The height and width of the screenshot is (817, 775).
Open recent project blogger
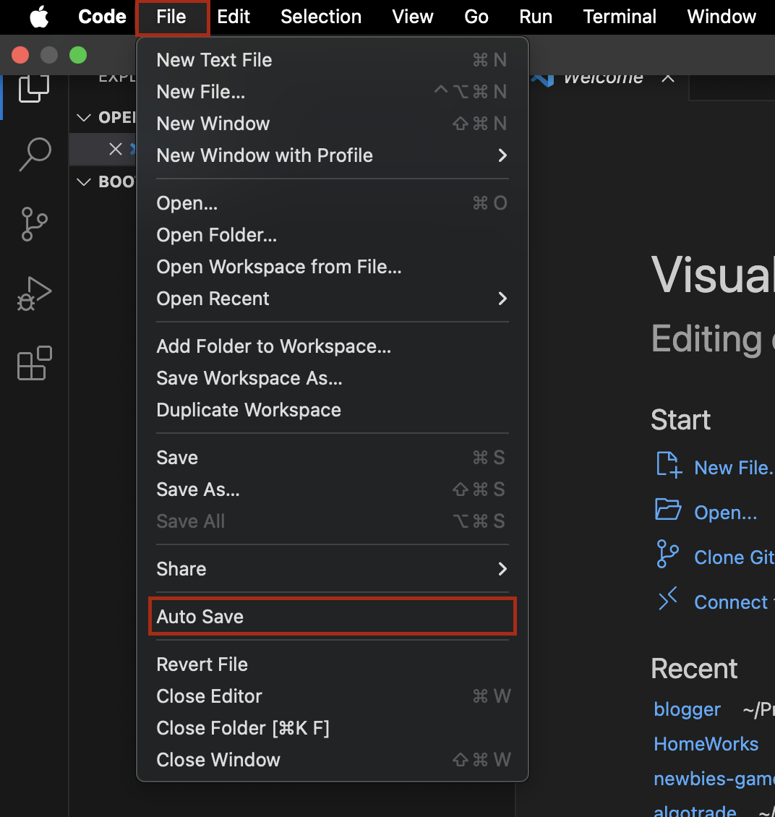pyautogui.click(x=687, y=710)
